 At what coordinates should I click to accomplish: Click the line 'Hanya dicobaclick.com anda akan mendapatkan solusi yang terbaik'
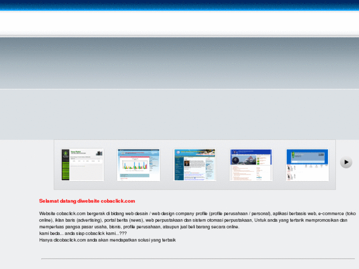coord(107,240)
